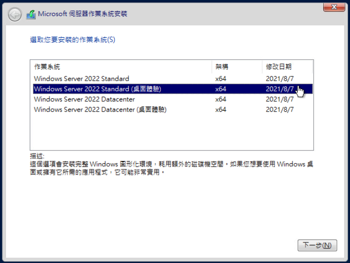The width and height of the screenshot is (350, 263).
Task: Select Windows Server 2022 Standard without desktop
Action: [x=173, y=79]
